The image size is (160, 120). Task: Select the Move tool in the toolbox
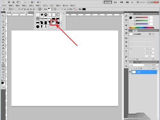pyautogui.click(x=3, y=16)
